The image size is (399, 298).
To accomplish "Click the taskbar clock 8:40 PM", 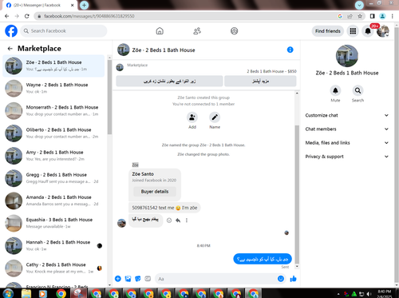I will 385,292.
